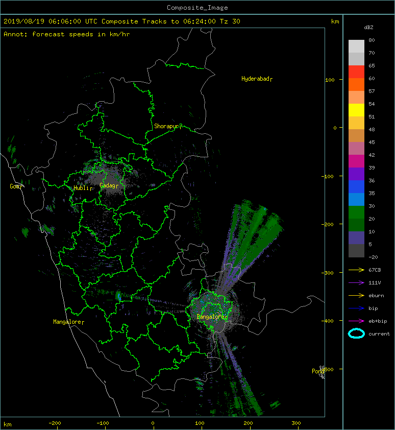
Task: Click the 2019/08/19 06:06:00 UTC timestamp
Action: [x=51, y=21]
